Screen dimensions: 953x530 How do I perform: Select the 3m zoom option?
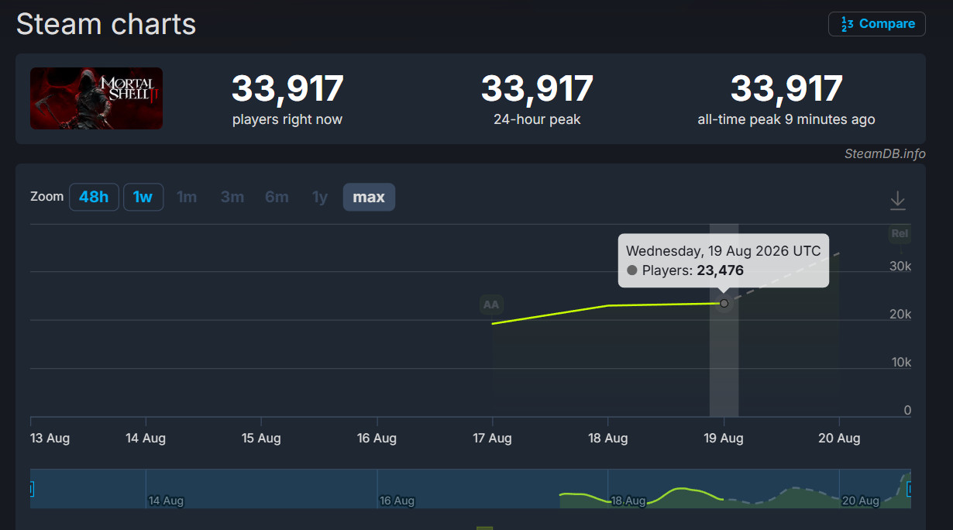coord(232,197)
